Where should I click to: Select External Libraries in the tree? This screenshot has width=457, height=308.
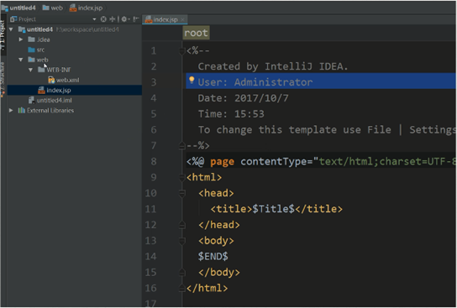point(50,110)
